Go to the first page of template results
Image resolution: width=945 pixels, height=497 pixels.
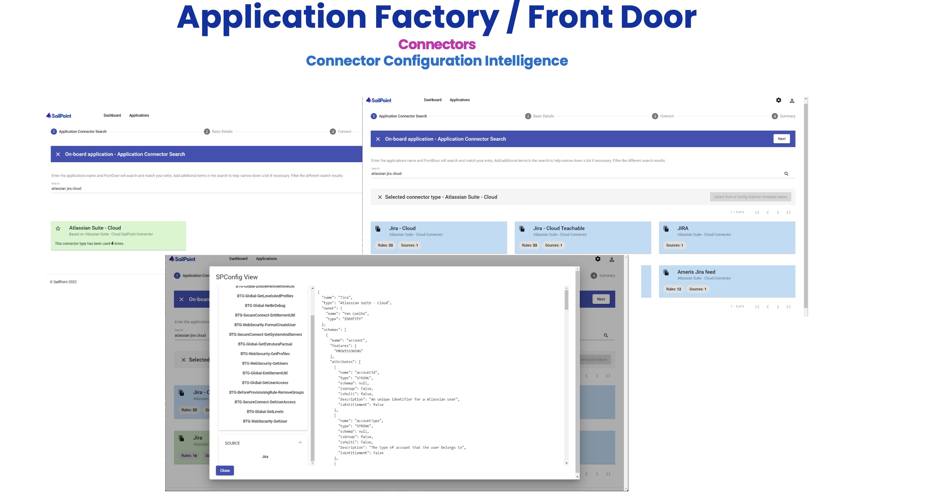757,213
